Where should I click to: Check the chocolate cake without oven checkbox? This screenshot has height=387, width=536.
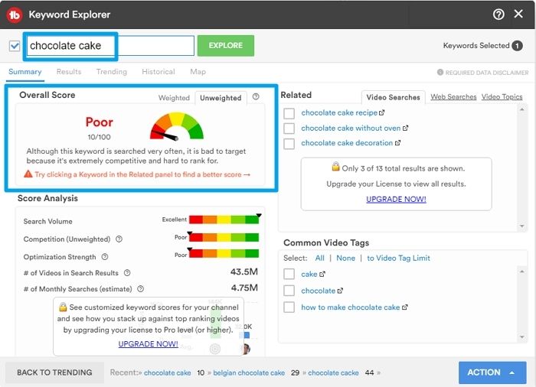coord(289,128)
